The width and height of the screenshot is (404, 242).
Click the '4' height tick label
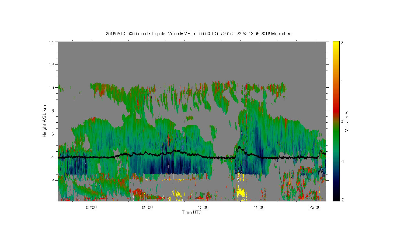pyautogui.click(x=53, y=157)
